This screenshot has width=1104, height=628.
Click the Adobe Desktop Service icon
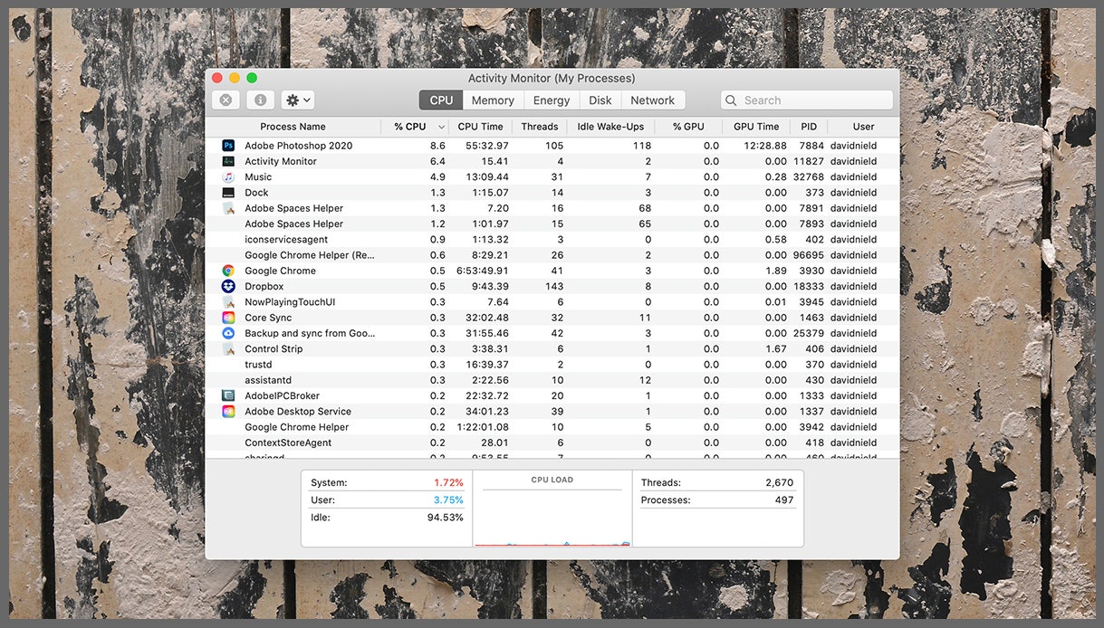click(x=228, y=412)
